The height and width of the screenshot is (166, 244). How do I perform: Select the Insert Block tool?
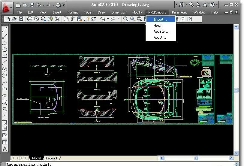click(x=5, y=102)
